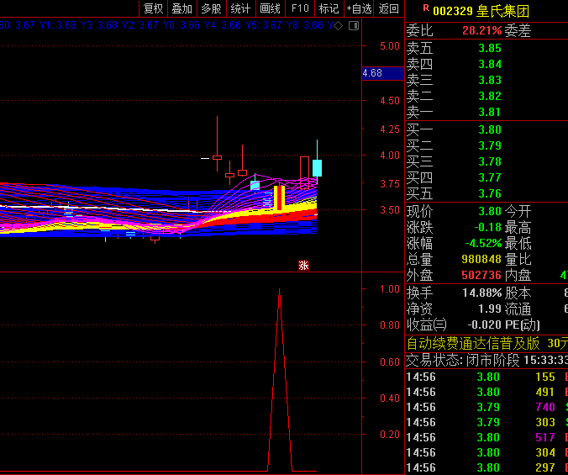The height and width of the screenshot is (475, 568).
Task: Click the red 涨 marker icon
Action: coord(303,265)
